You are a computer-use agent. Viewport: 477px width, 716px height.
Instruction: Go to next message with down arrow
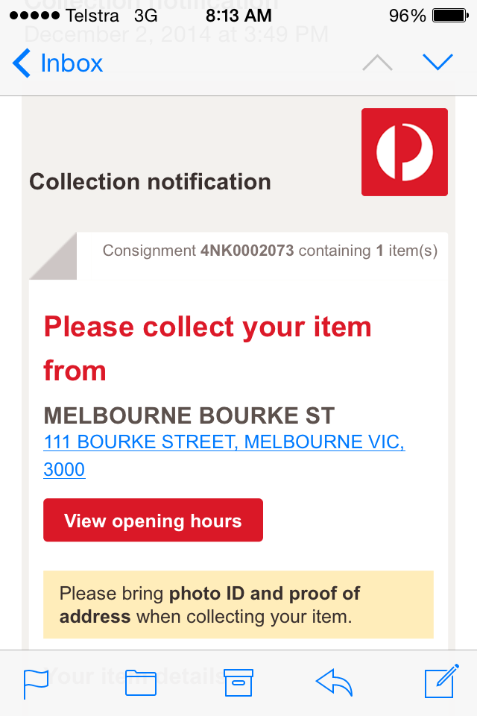point(437,63)
